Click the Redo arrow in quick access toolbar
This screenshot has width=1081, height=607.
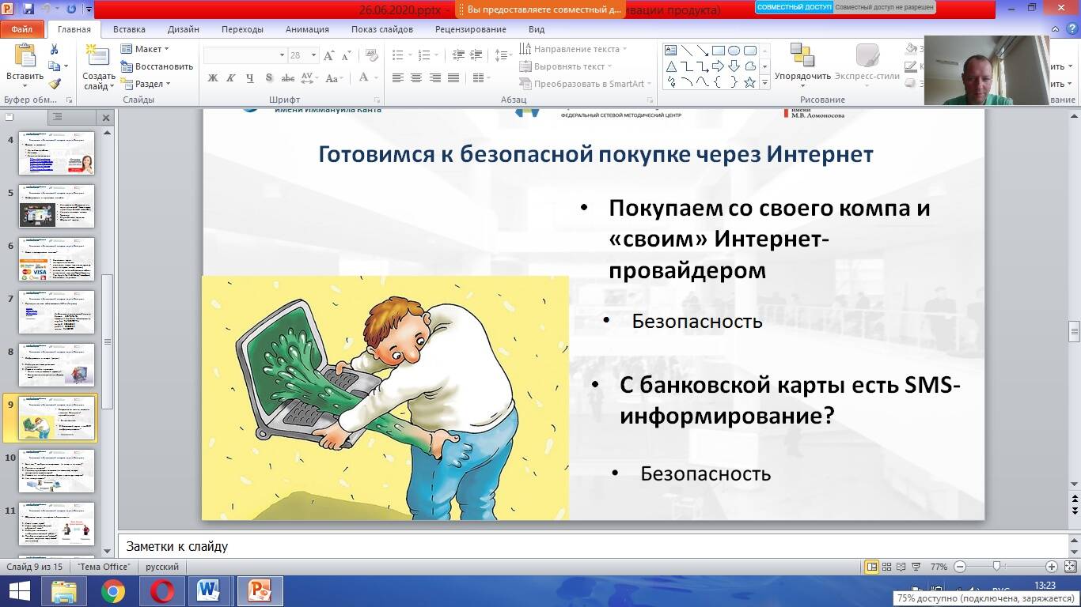[71, 9]
